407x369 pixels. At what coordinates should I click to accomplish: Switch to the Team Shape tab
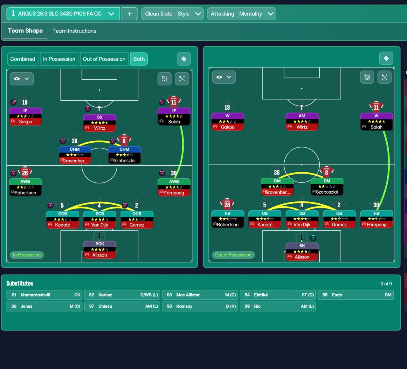pos(25,31)
